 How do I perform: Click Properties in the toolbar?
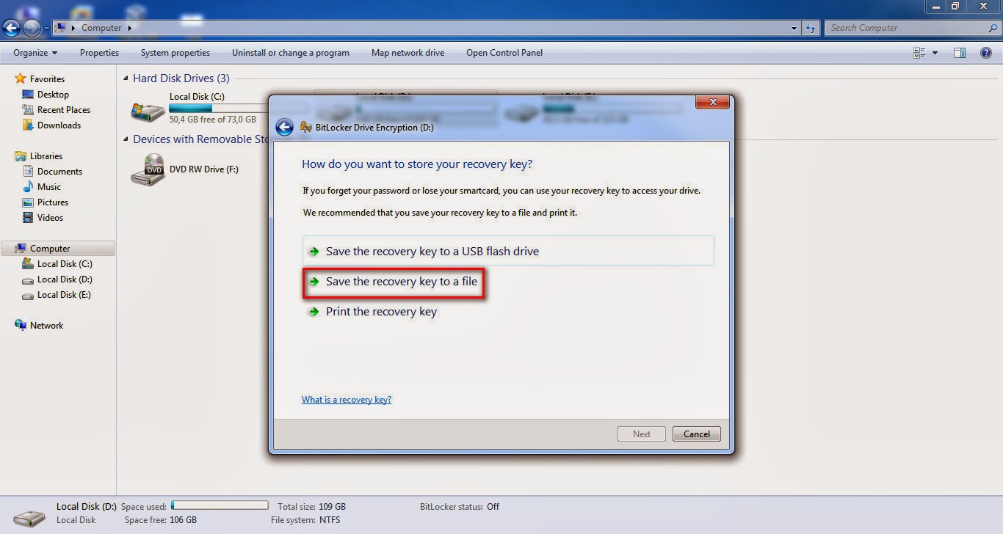(99, 53)
